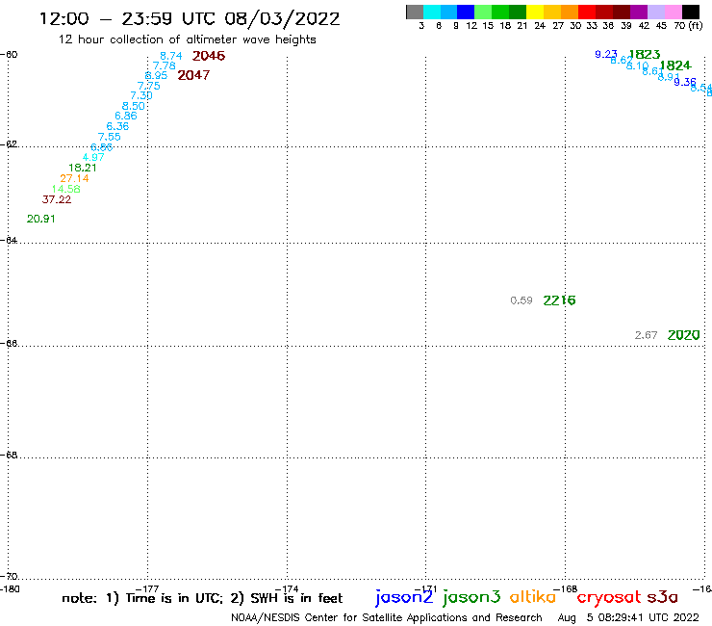Click the green timestamp label 1824
Viewport: 712px width, 626px height.
click(x=675, y=65)
